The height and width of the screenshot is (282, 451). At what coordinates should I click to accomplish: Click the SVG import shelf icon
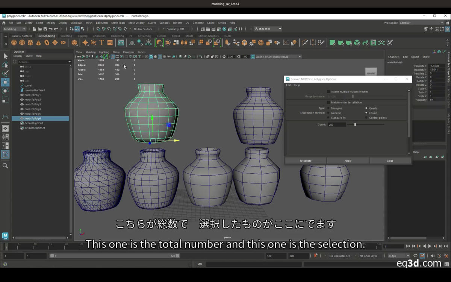tap(110, 42)
